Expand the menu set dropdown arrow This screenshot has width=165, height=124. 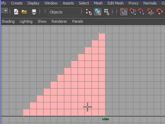[x=5, y=11]
